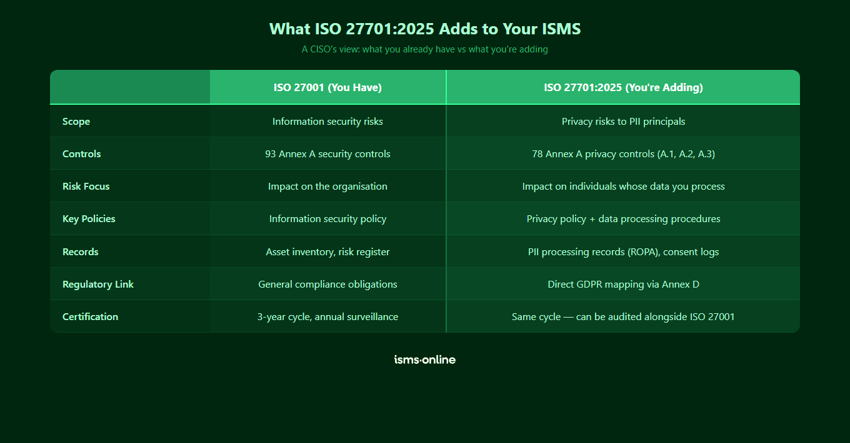Select the Records row label

pos(80,251)
